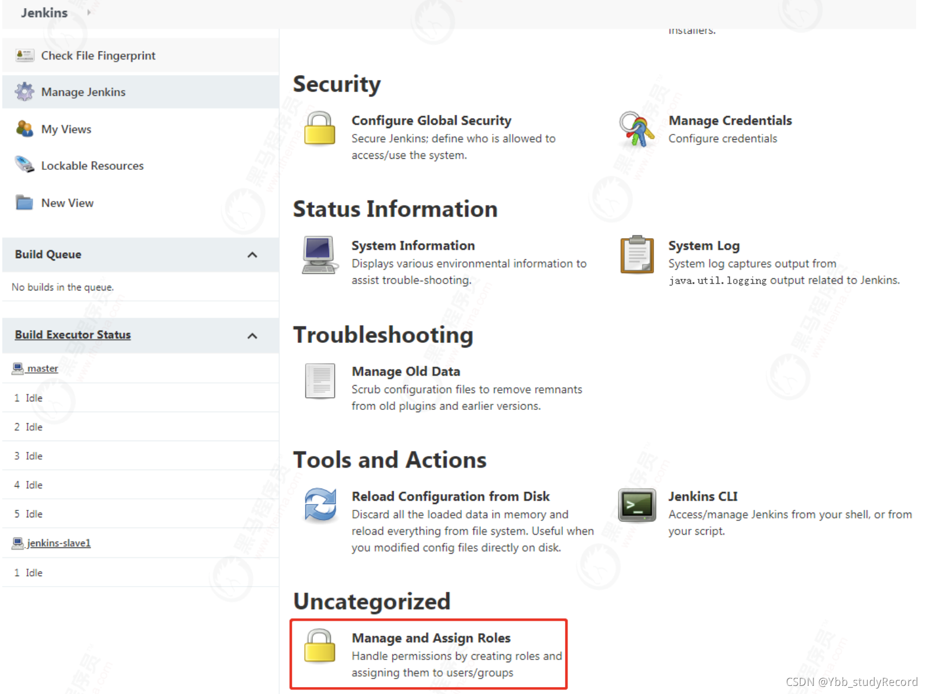
Task: Open Check File Fingerprint page
Action: click(98, 55)
